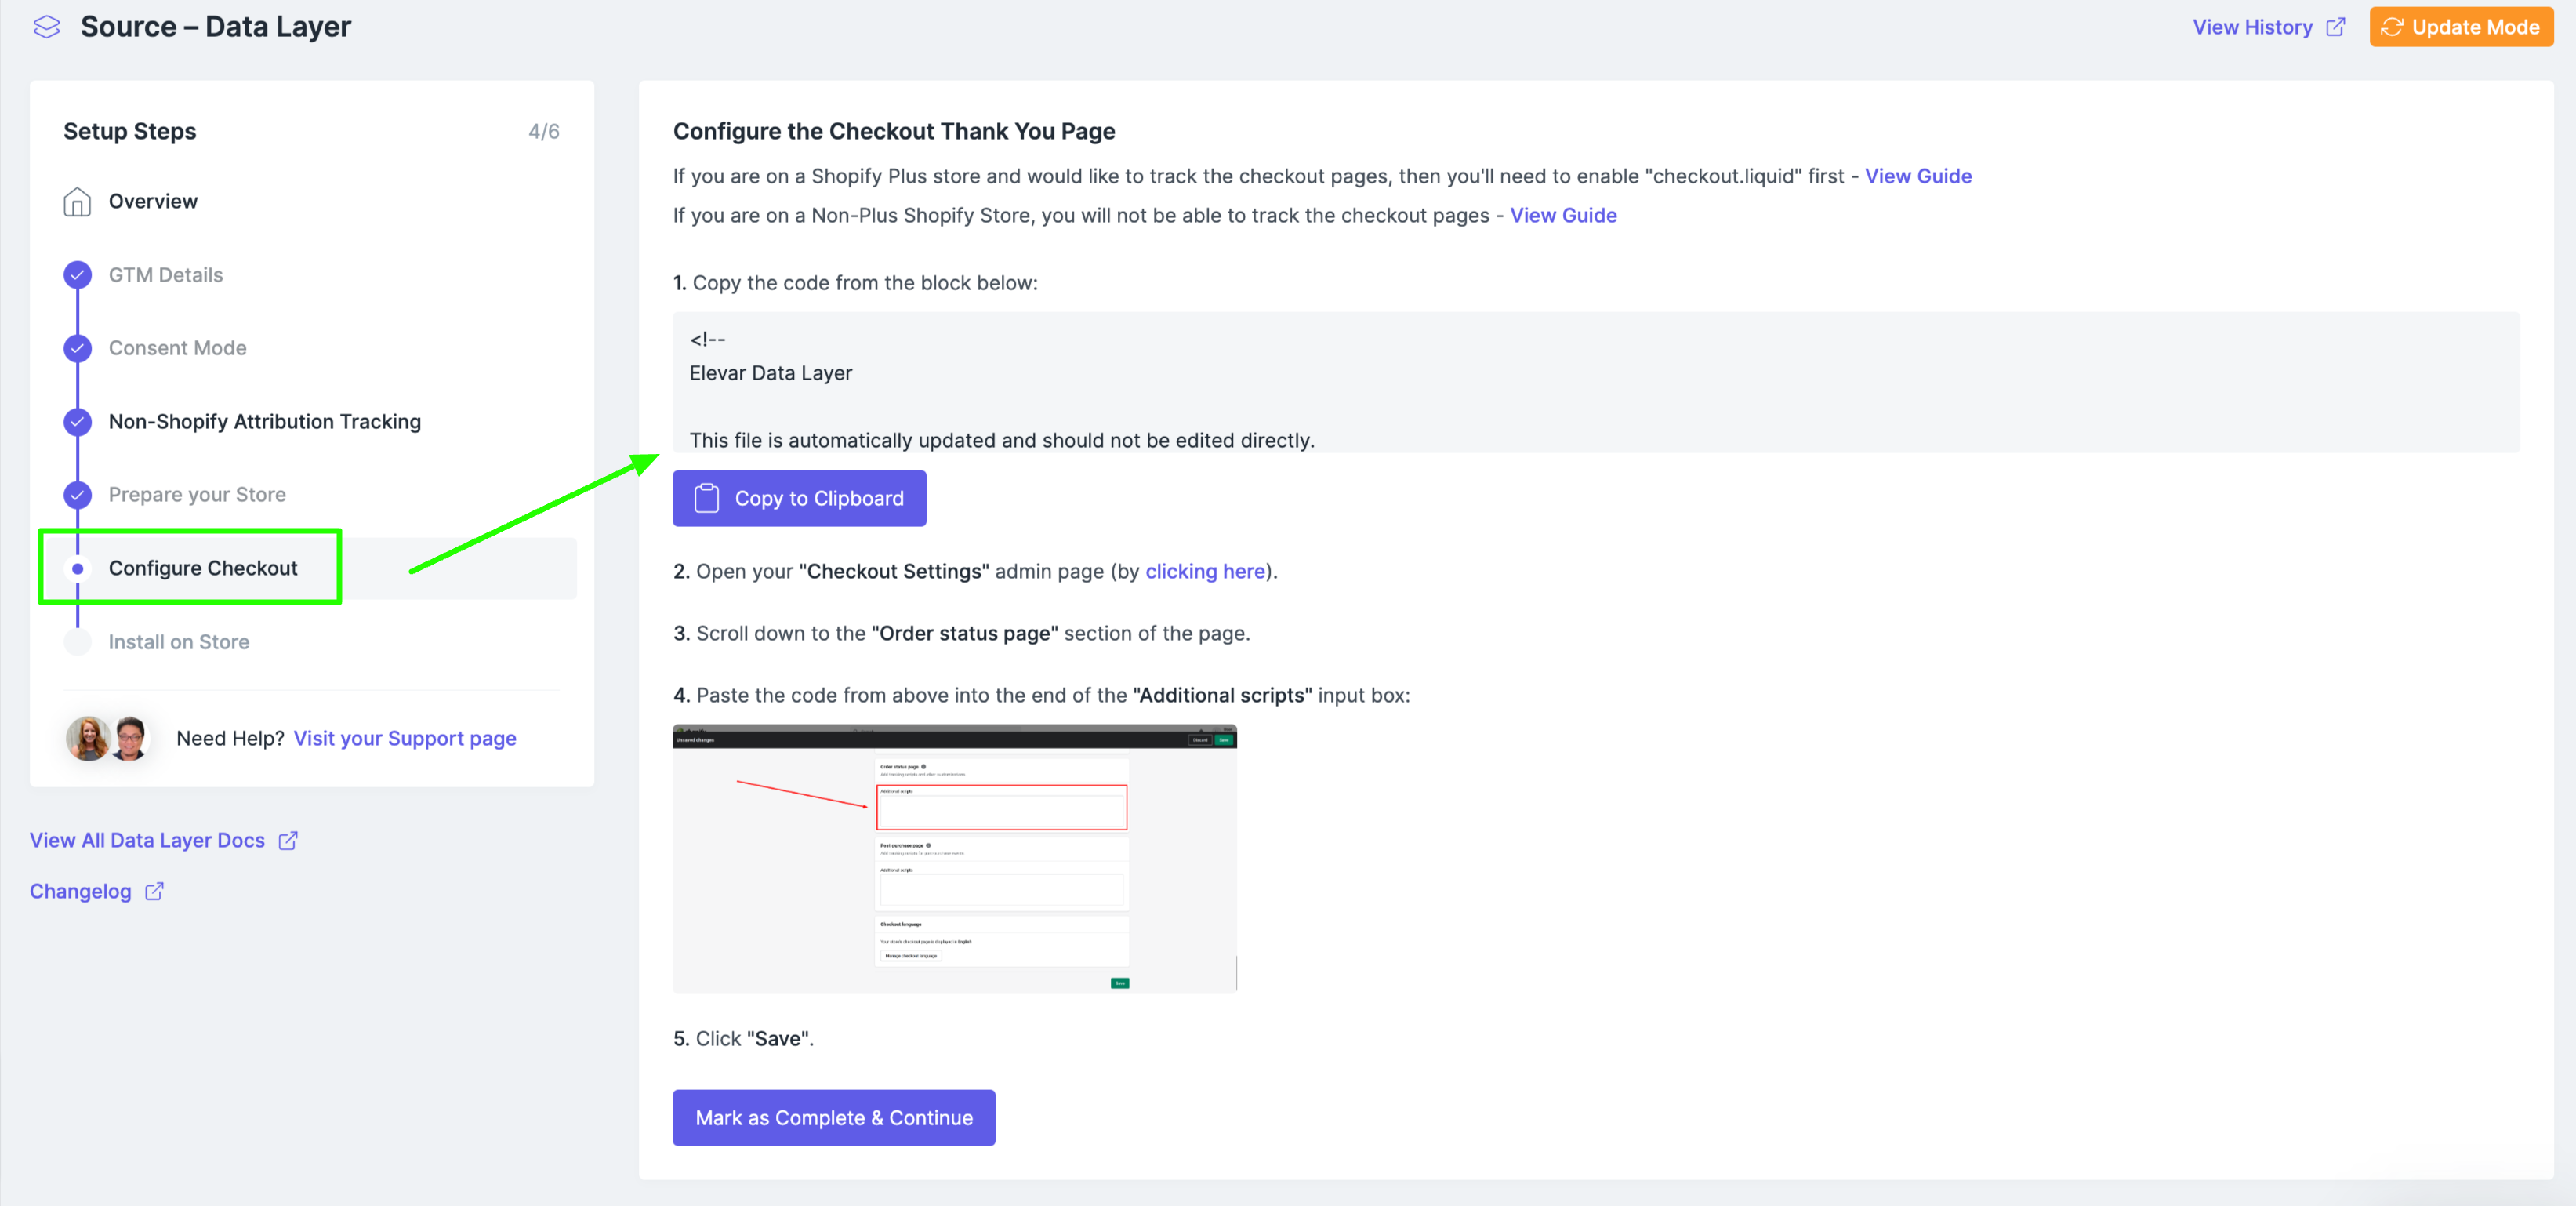2576x1206 pixels.
Task: Click the external link icon beside View History
Action: click(x=2336, y=27)
